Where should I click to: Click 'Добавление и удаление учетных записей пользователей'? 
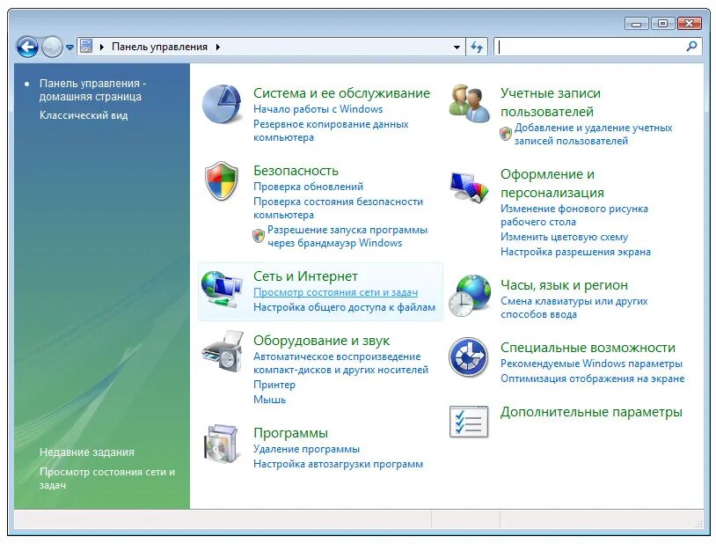click(x=593, y=135)
